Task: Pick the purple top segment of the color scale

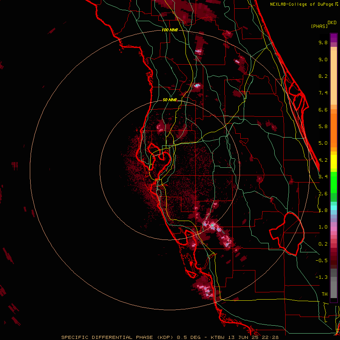Action: click(x=334, y=38)
